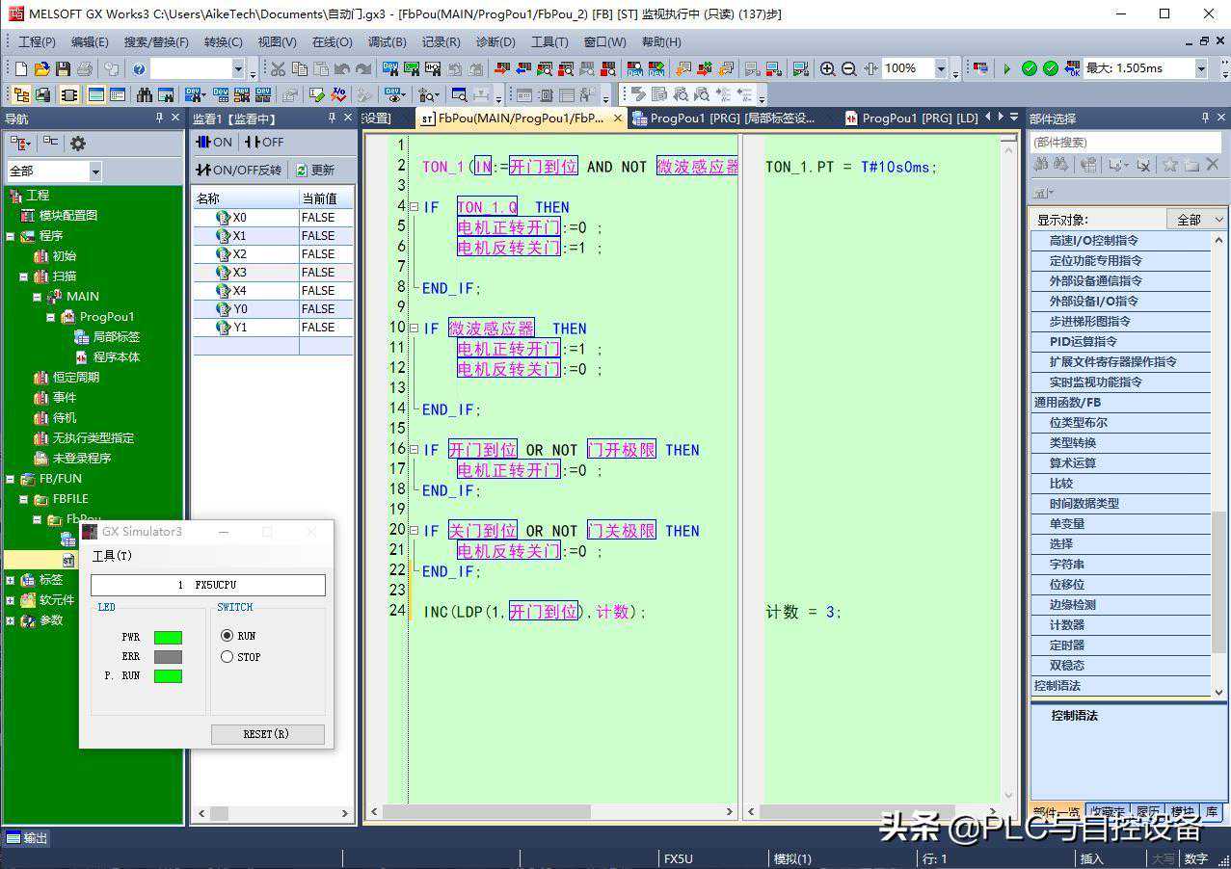This screenshot has height=869, width=1231.
Task: Open the 100% zoom level dropdown
Action: [x=940, y=68]
